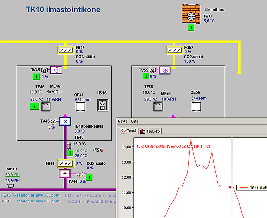The image size is (267, 218).
Task: Open the FG57 damper icon
Action: [x=174, y=50]
